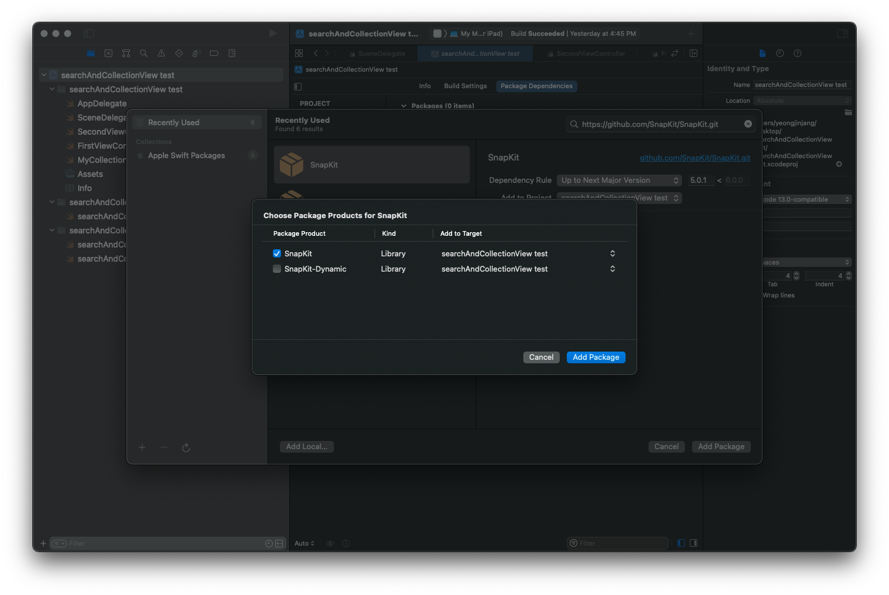Open the Add to Project dropdown
889x595 pixels.
[x=620, y=198]
